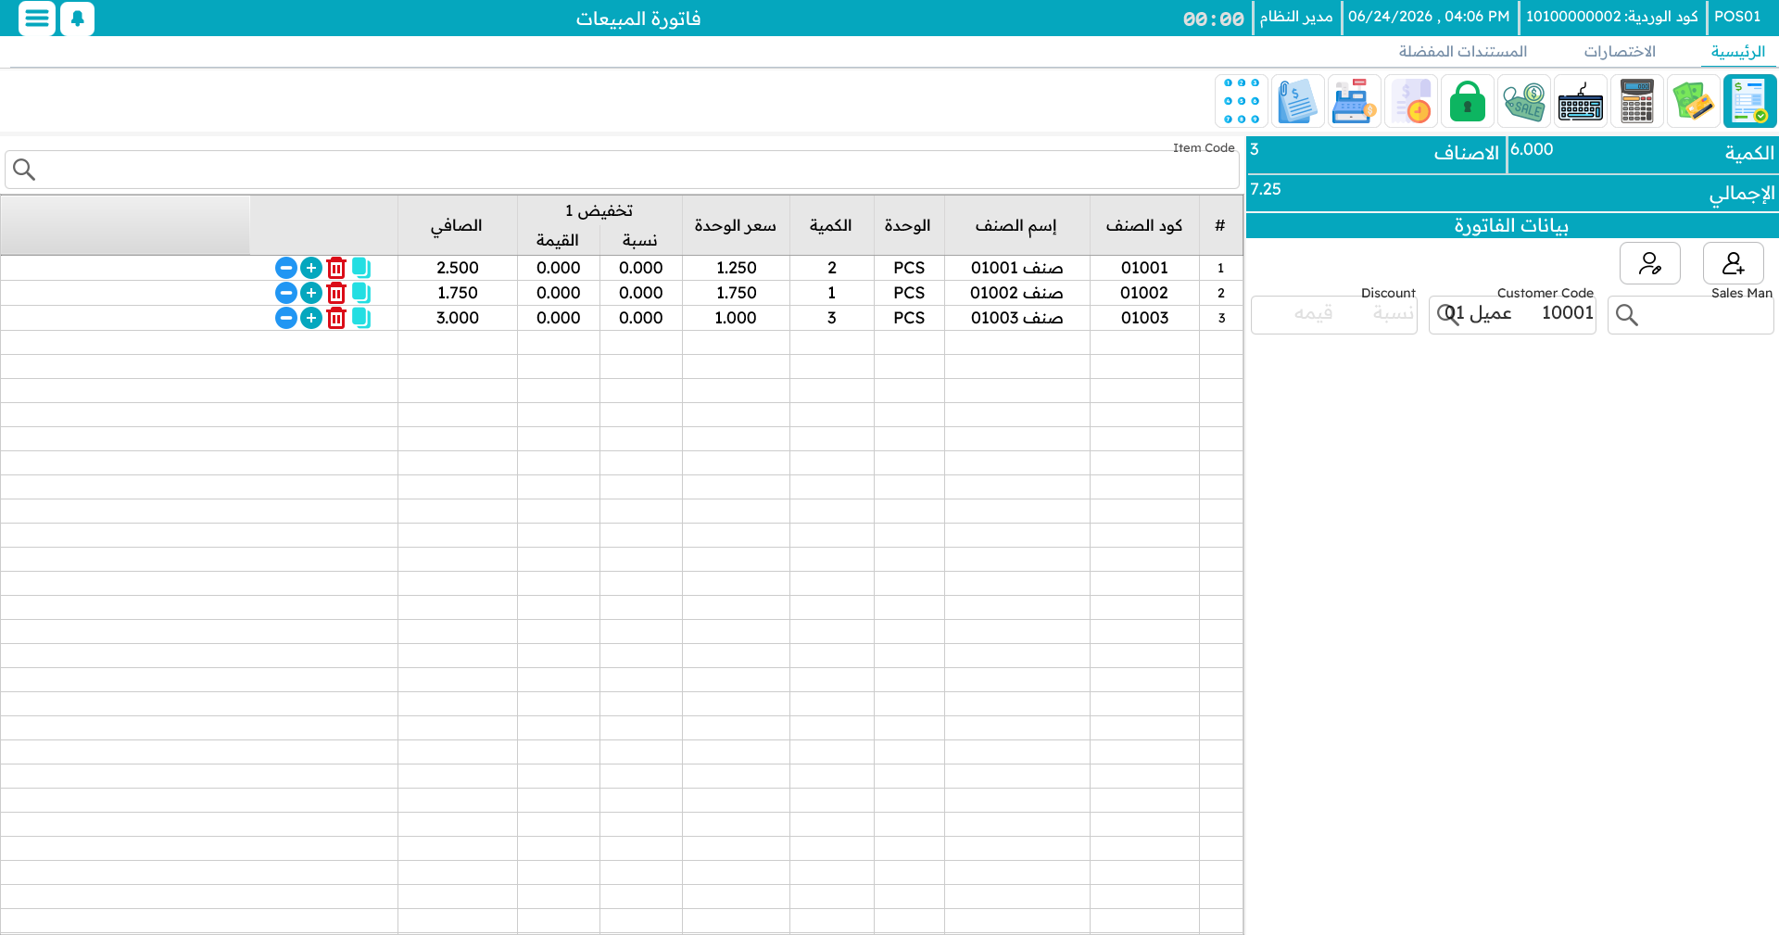Click the receipt with clock icon
The width and height of the screenshot is (1779, 935).
[x=1411, y=101]
